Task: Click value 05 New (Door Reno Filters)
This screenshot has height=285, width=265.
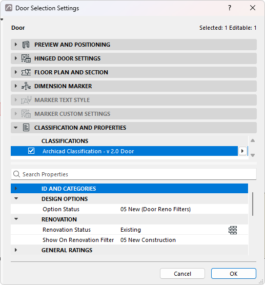Action: (x=155, y=209)
